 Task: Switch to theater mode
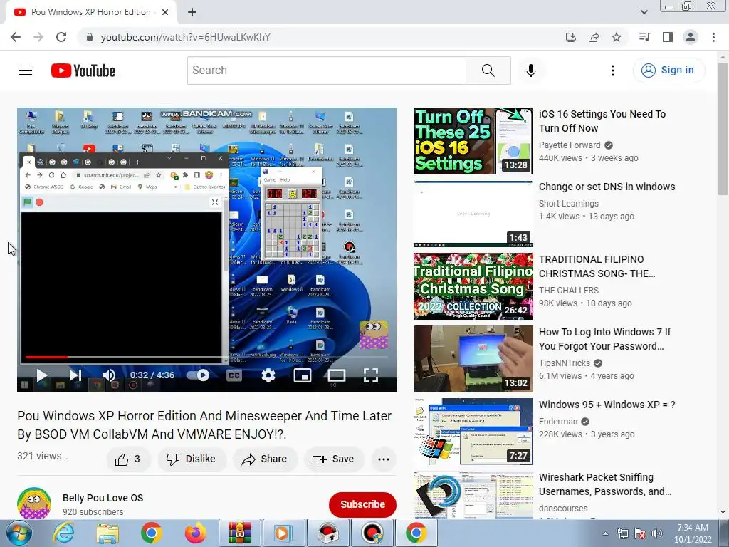337,375
